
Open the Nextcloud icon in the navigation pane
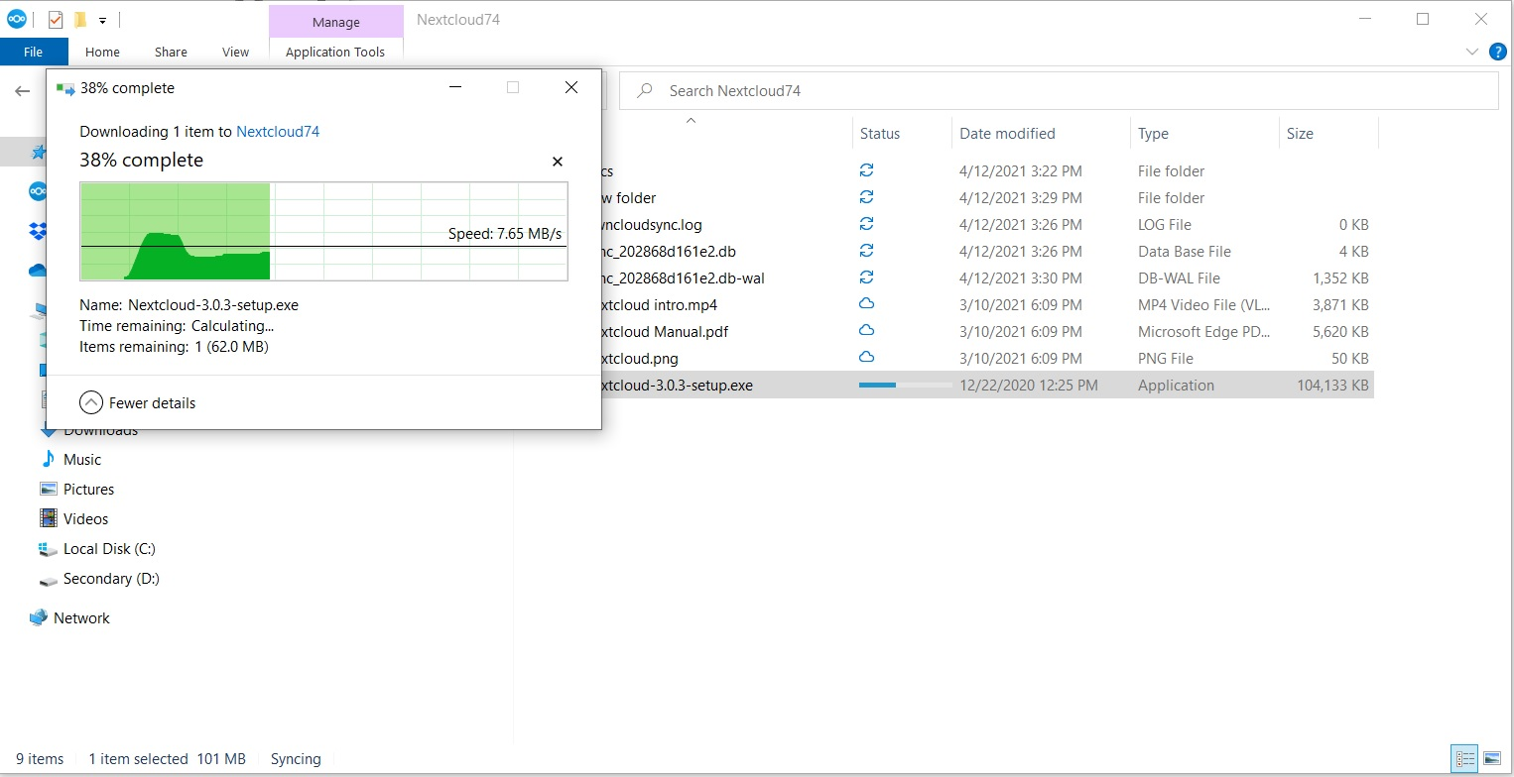pyautogui.click(x=39, y=191)
